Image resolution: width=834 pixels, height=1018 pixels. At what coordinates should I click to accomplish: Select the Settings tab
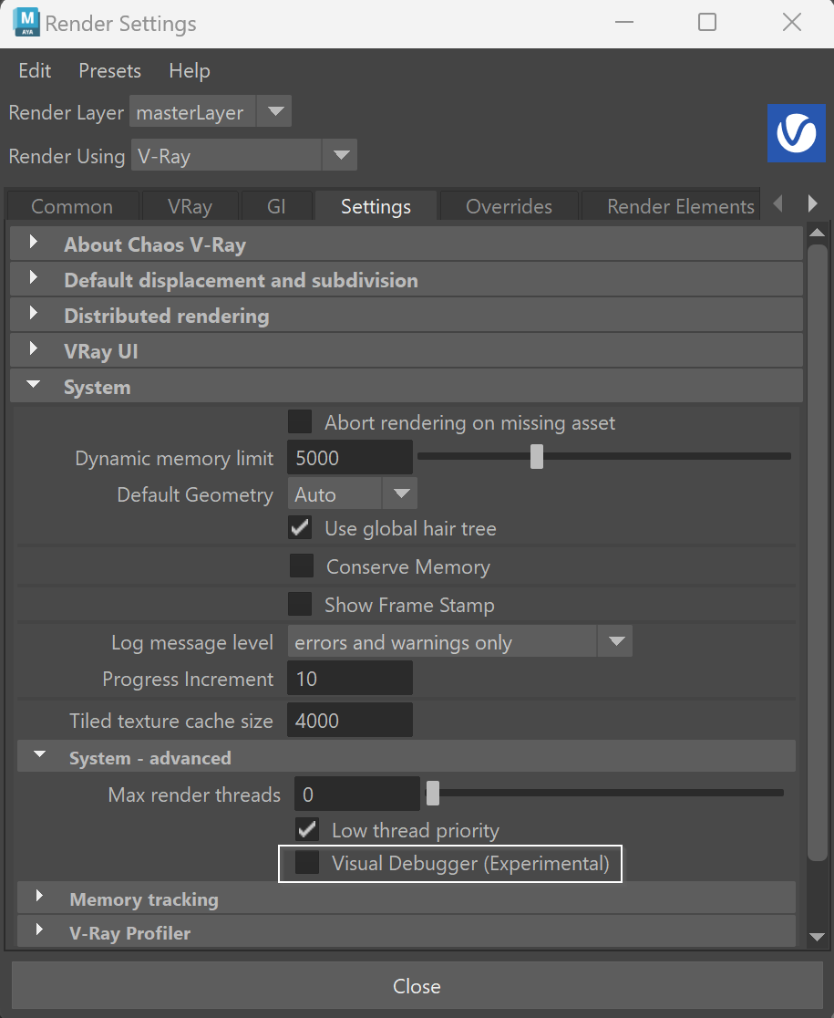(376, 206)
